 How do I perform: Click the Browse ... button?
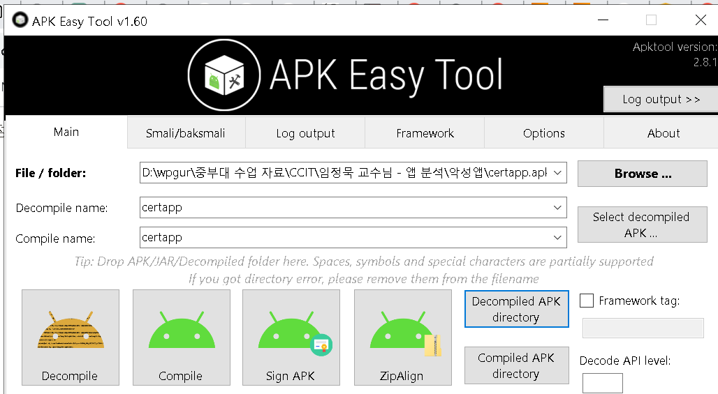643,174
